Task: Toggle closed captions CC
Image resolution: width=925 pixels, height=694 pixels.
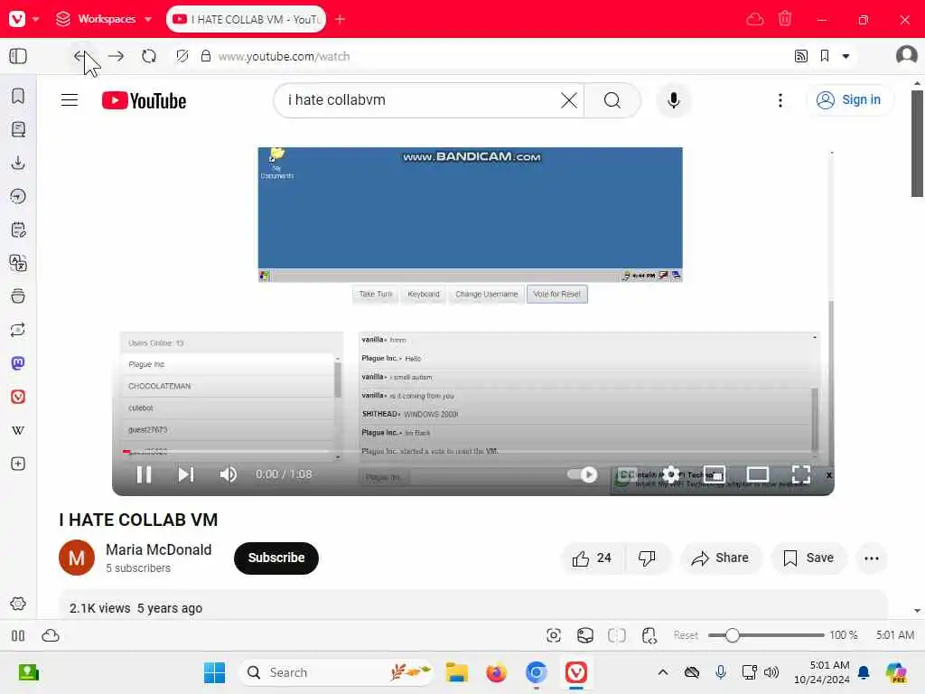Action: click(x=628, y=474)
